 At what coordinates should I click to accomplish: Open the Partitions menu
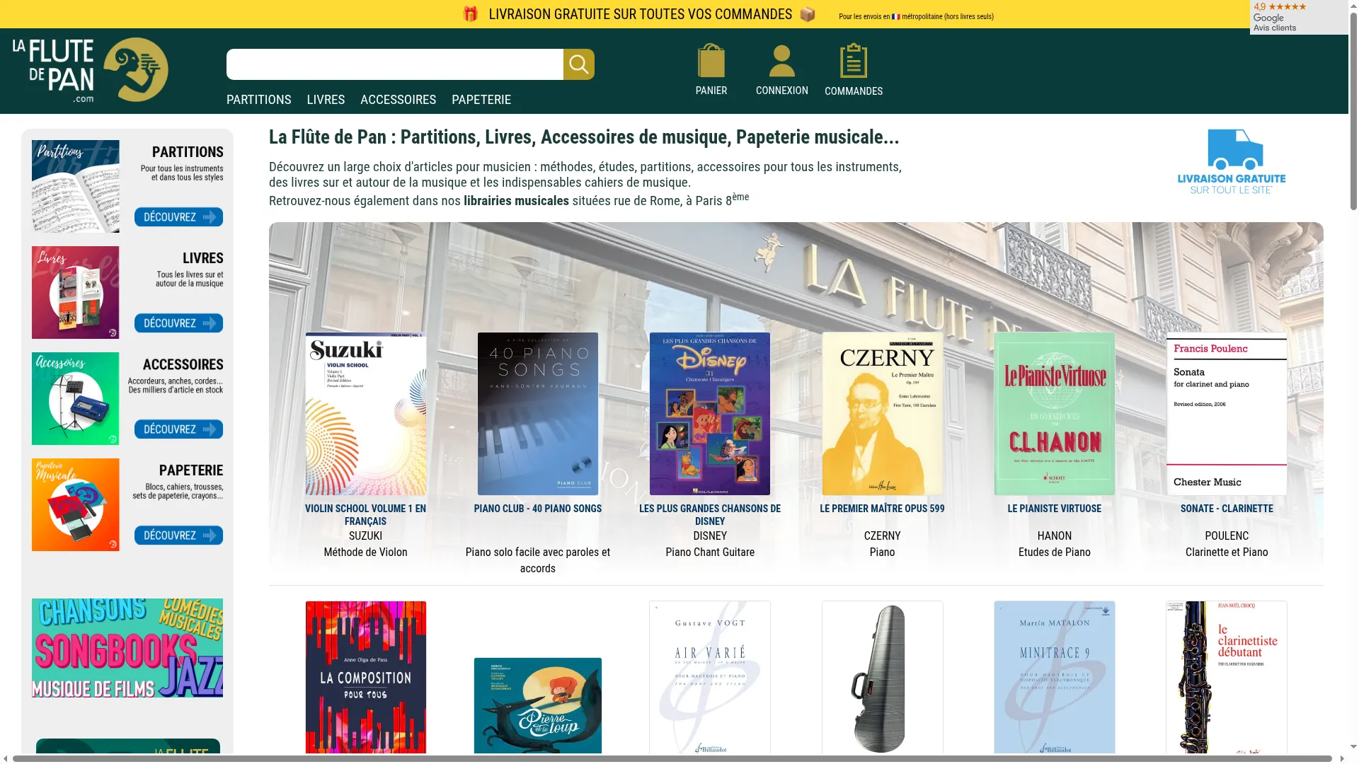[258, 100]
